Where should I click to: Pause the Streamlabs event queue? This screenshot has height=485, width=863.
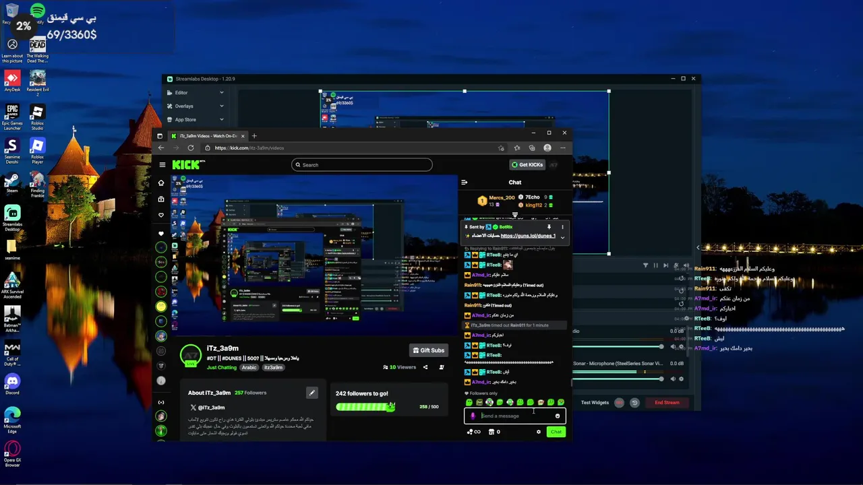tap(655, 265)
